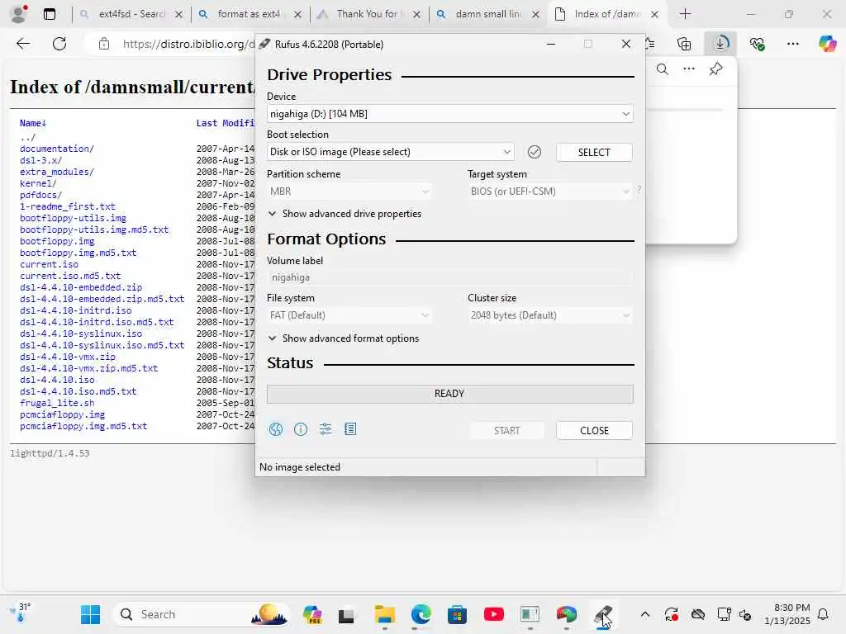Click the START button in Rufus

coord(506,431)
